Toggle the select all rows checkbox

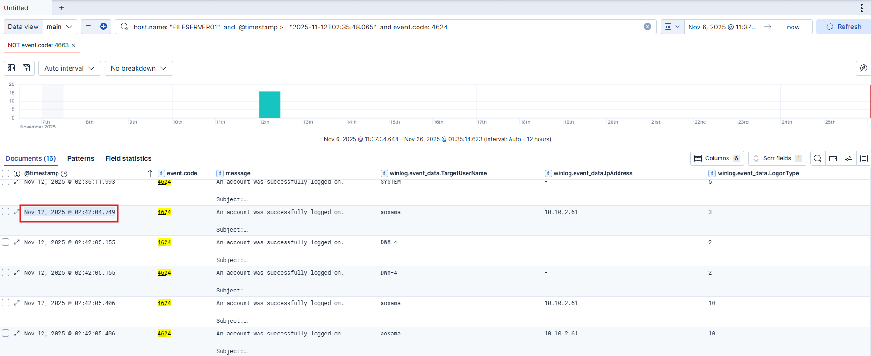pos(6,173)
